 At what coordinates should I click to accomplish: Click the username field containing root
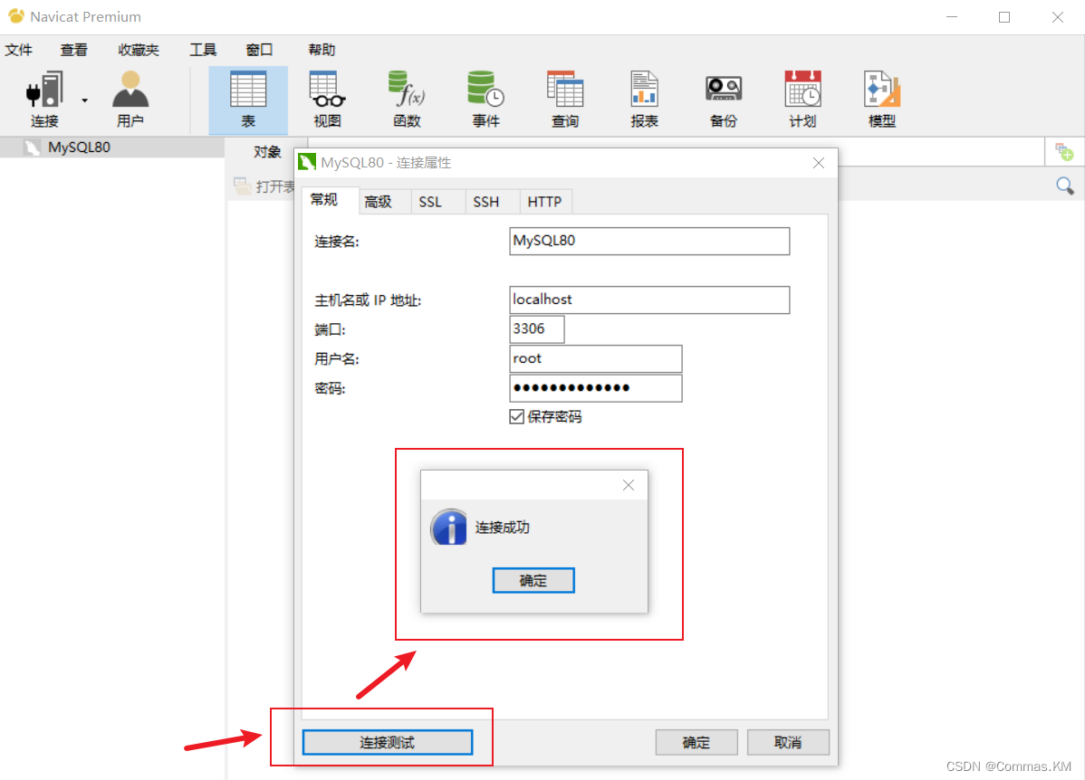pos(596,359)
